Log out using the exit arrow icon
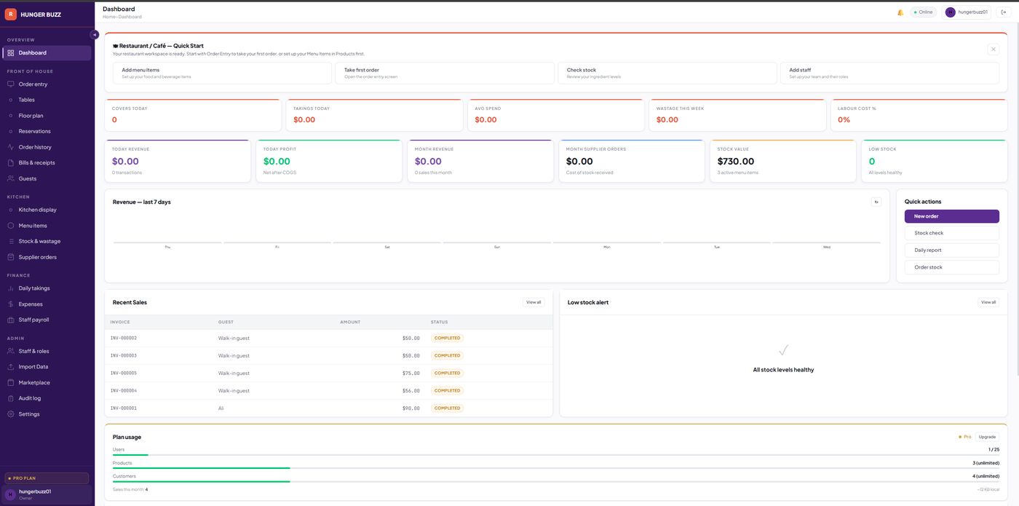The image size is (1019, 506). pos(1004,12)
